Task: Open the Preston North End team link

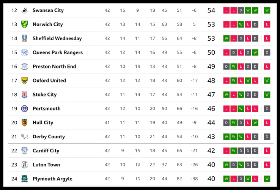Action: tap(54, 66)
